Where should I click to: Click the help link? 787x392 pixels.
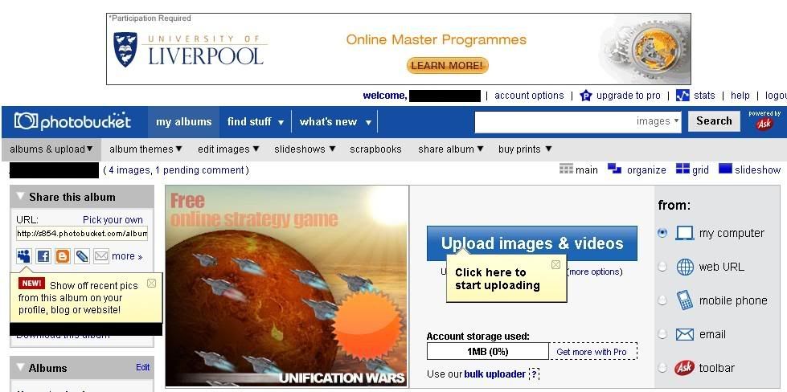740,96
